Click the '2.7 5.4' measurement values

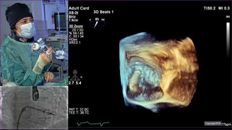(x=75, y=83)
